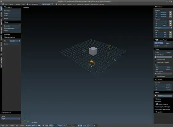Screen dimensions: 173x127
Task: Enable Lock Camera to View checkbox
Action: tap(156, 62)
